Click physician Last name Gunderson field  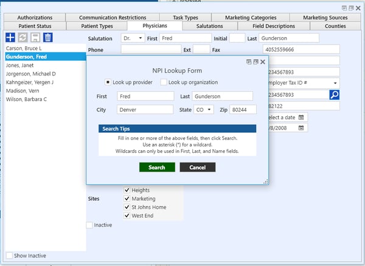tap(288, 38)
